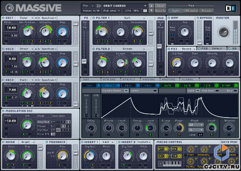Open the GLOBAL tab
Image resolution: width=241 pixels, height=171 pixels.
click(x=189, y=80)
